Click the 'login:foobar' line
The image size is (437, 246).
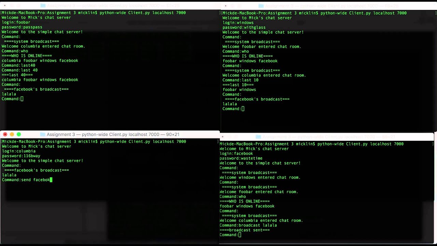click(16, 22)
